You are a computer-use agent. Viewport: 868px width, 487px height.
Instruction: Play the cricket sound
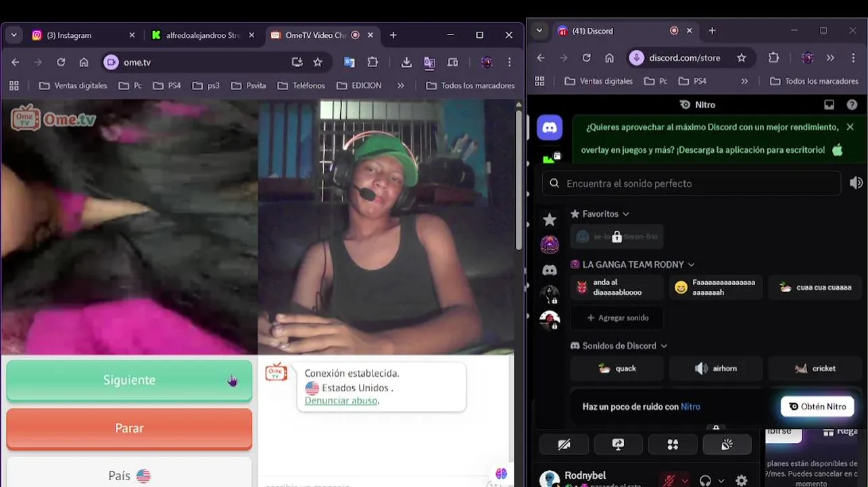(815, 369)
